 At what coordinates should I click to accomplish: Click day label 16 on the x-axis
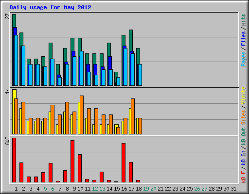(x=124, y=189)
